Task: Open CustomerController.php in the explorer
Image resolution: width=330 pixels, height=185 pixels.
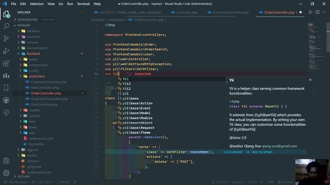Action: [x=48, y=82]
